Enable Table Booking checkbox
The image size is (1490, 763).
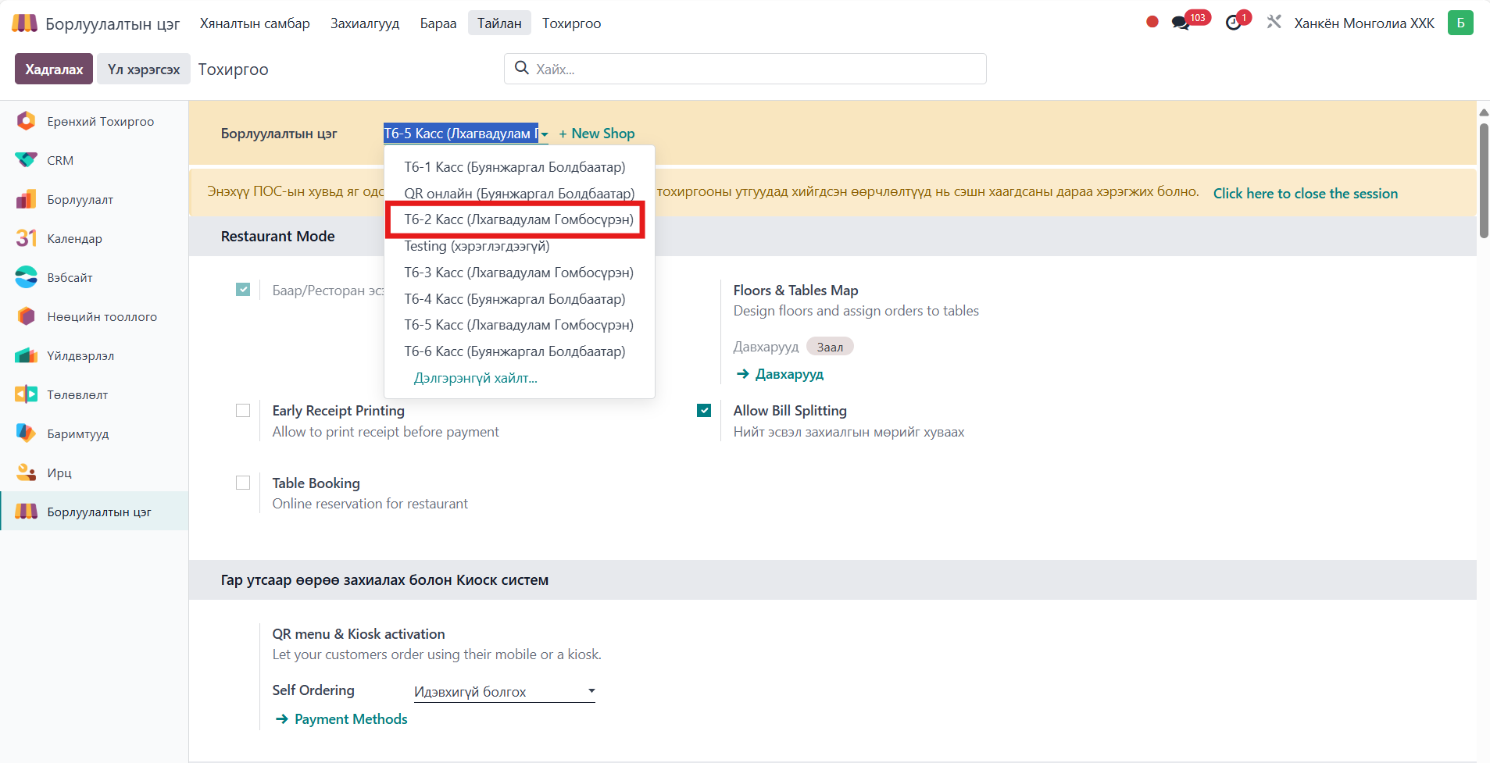pos(243,483)
